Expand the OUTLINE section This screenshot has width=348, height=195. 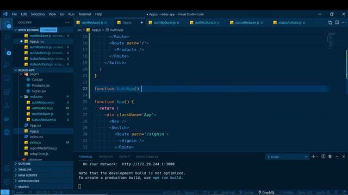[43, 164]
